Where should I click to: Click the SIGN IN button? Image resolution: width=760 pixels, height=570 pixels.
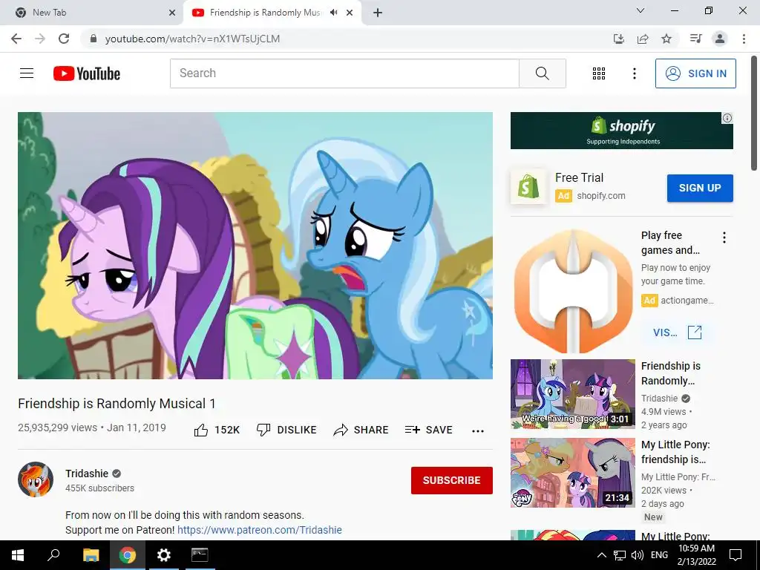tap(695, 73)
